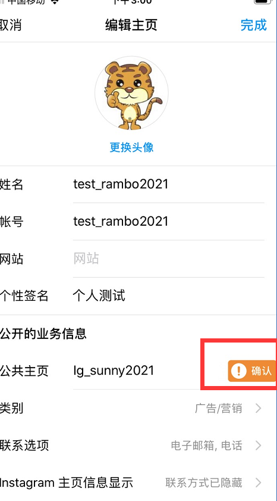Tap the orange 确认 confirm button
The image size is (277, 501).
click(252, 371)
